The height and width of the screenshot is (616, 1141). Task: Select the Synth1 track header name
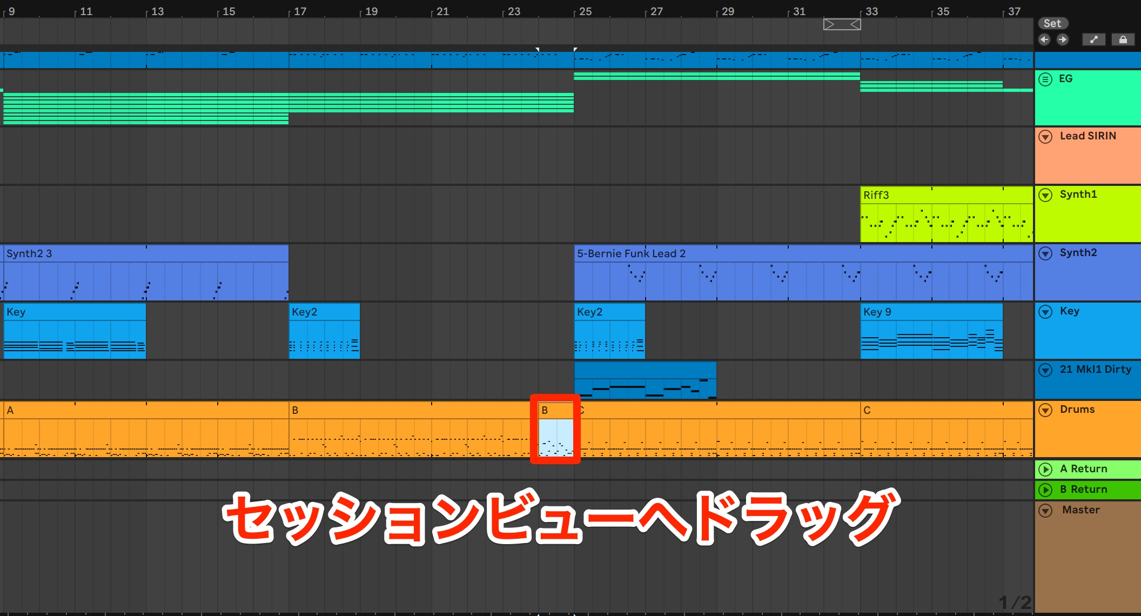pyautogui.click(x=1078, y=195)
